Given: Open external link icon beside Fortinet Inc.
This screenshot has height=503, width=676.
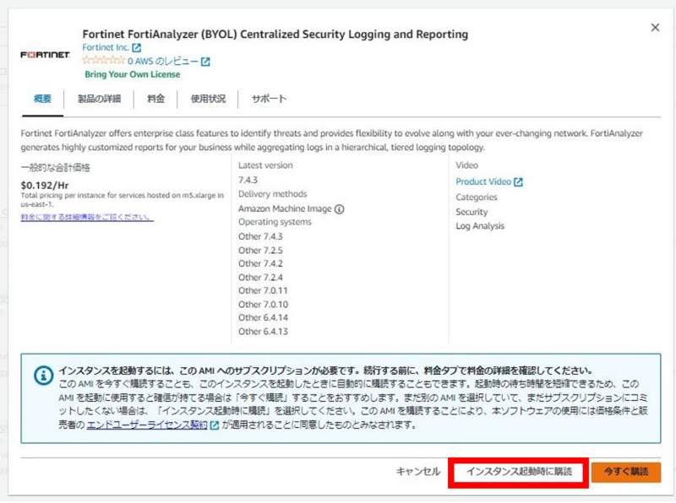Looking at the screenshot, I should 136,48.
